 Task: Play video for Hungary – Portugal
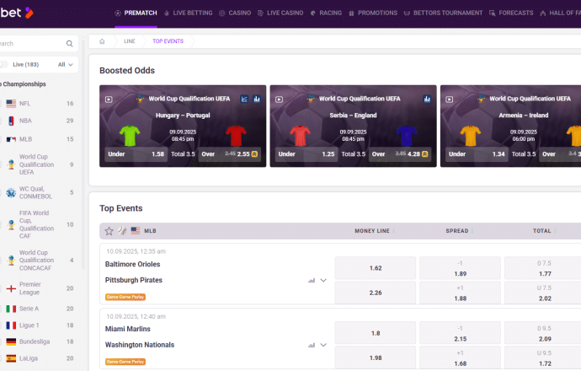[109, 99]
